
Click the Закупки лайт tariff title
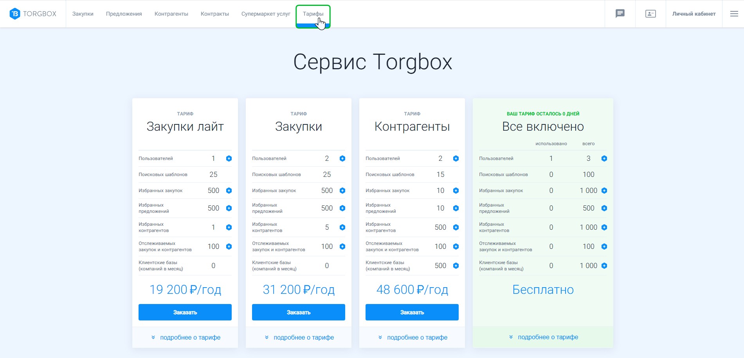pos(185,126)
